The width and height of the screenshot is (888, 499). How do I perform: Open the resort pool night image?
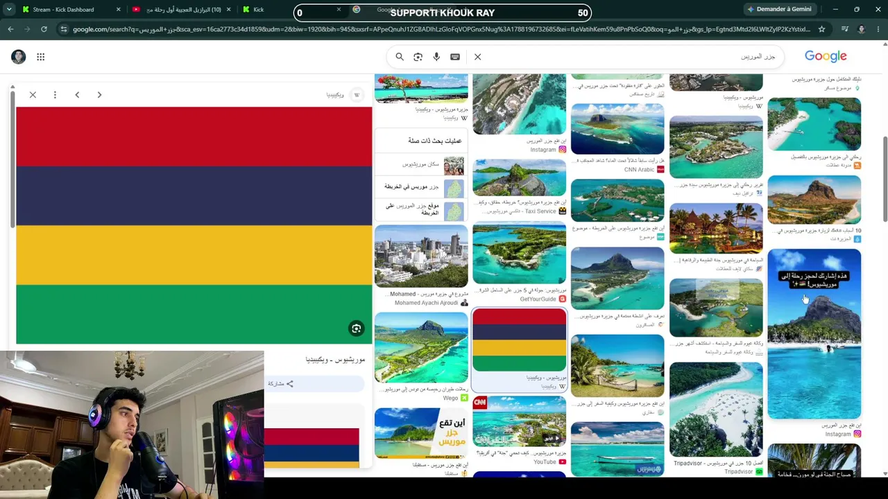[x=716, y=229]
